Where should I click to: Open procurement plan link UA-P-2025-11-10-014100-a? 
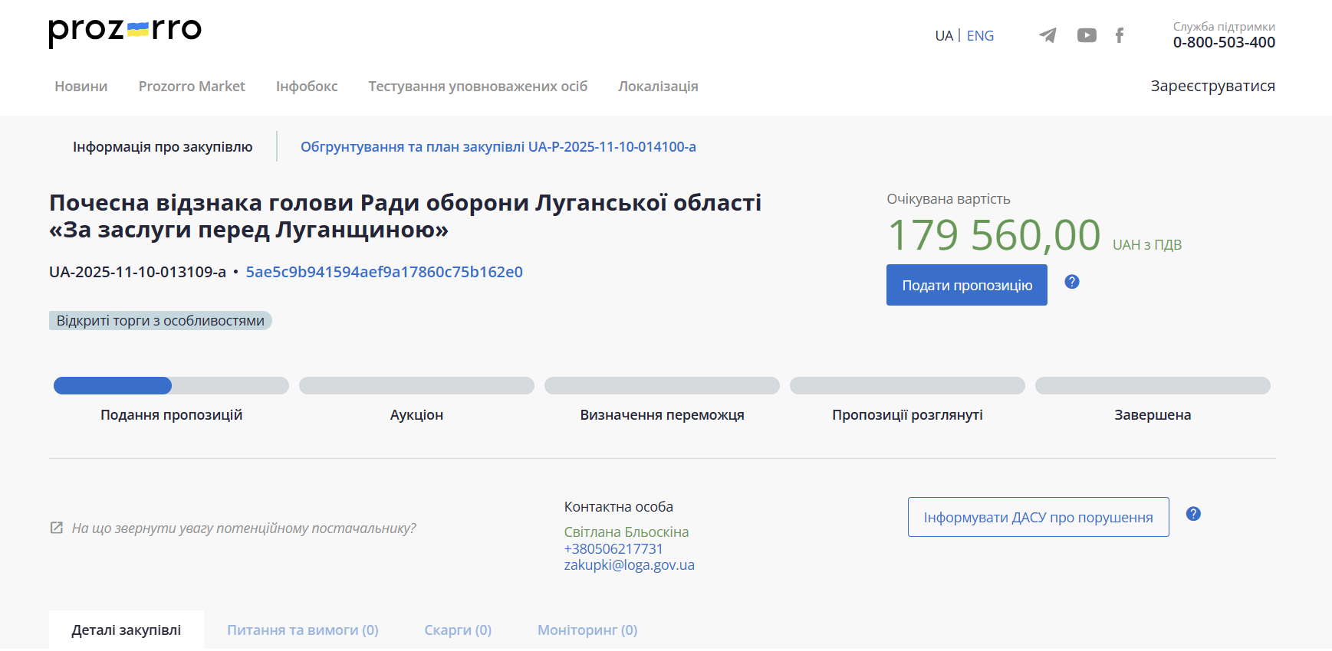pyautogui.click(x=498, y=147)
